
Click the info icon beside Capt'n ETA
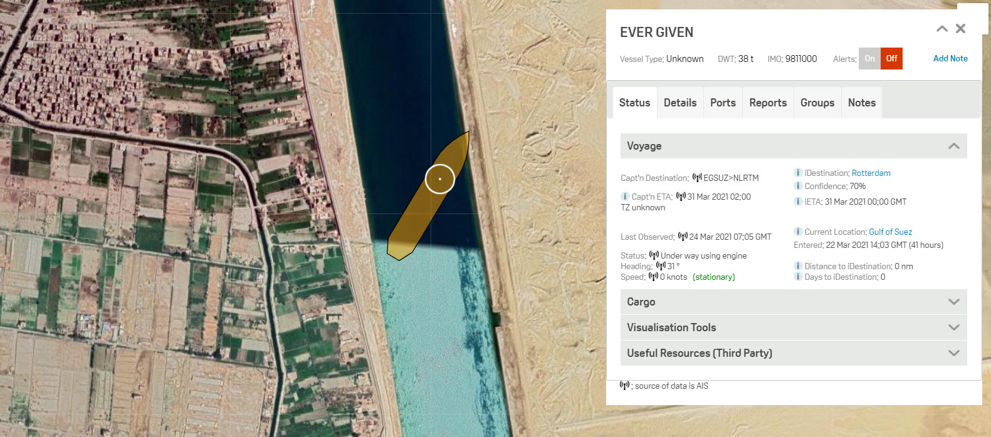(x=625, y=197)
